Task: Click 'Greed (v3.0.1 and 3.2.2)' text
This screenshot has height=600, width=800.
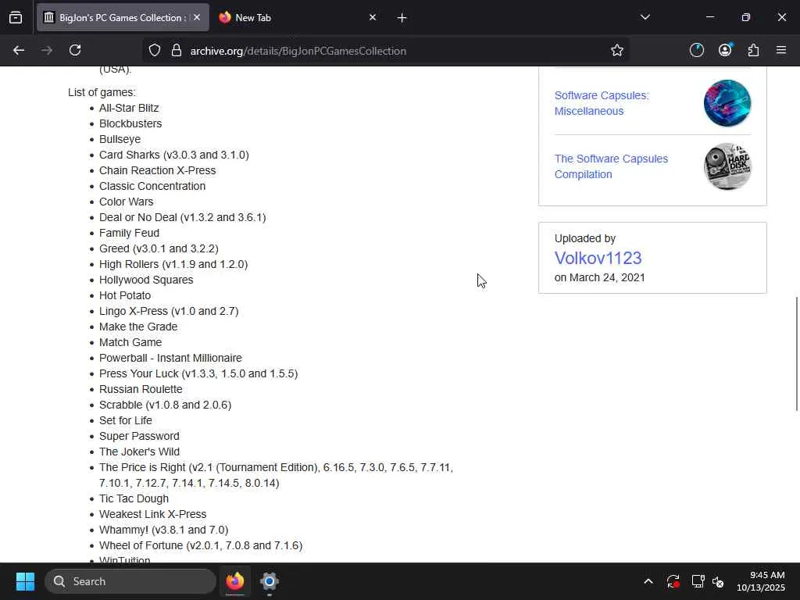Action: (159, 248)
